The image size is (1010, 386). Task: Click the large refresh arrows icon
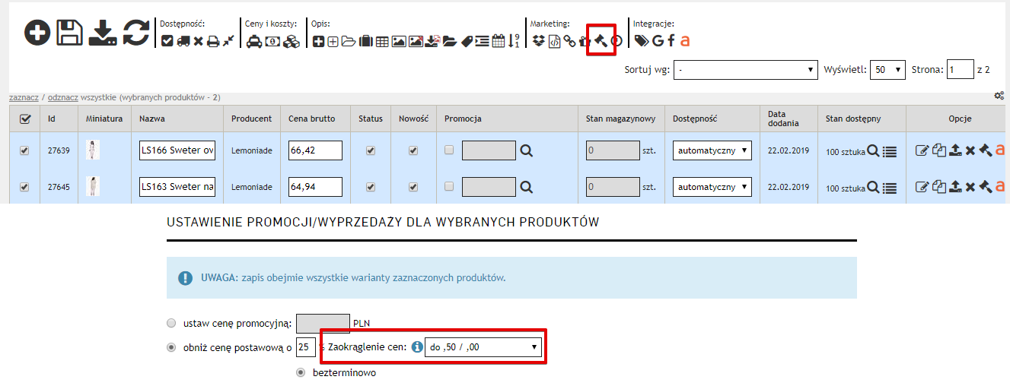(136, 33)
